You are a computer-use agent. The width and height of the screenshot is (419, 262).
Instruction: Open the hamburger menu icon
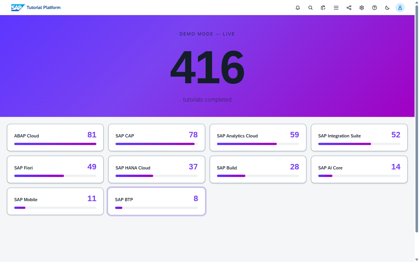336,8
